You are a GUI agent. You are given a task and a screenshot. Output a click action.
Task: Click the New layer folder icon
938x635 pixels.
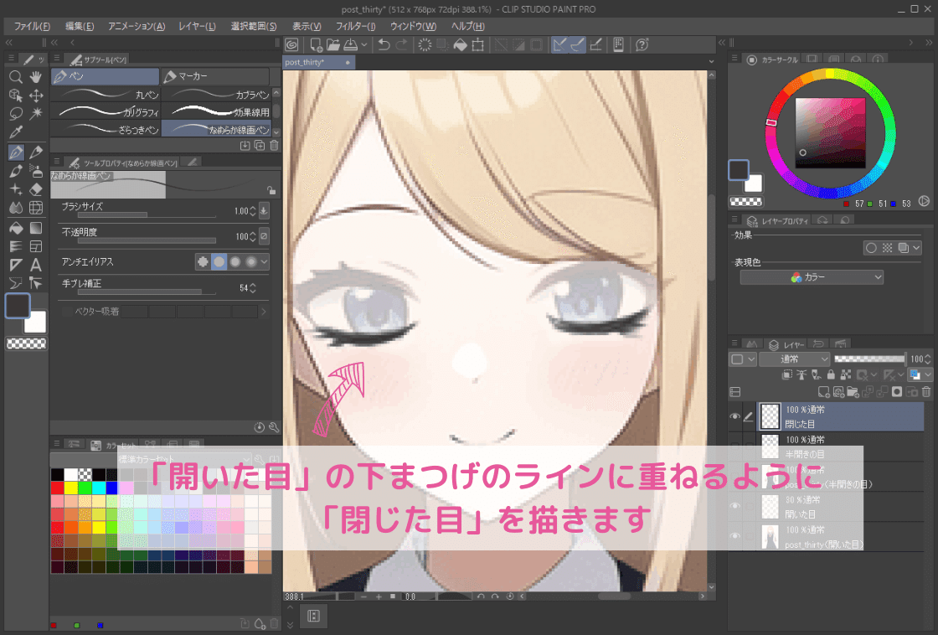853,392
